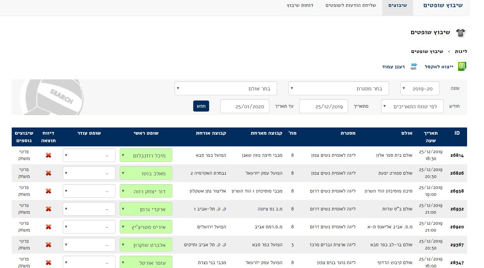Open the 'בחר אולם' hall dropdown
The height and width of the screenshot is (268, 484).
point(226,88)
